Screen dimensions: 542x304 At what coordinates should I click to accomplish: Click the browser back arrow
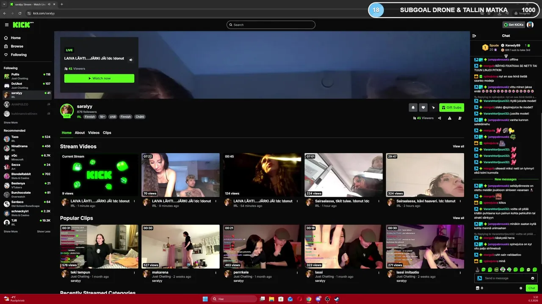point(4,13)
